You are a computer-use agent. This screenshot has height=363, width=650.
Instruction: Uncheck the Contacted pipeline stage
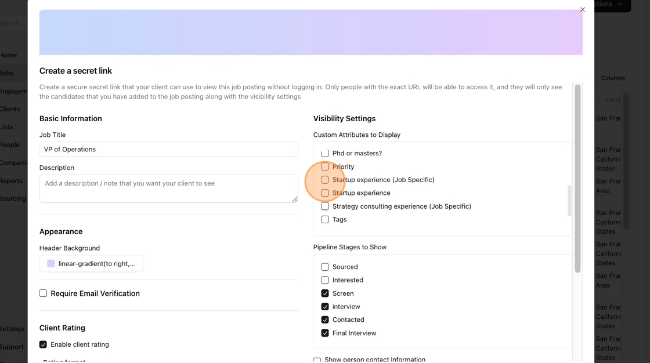(x=325, y=320)
